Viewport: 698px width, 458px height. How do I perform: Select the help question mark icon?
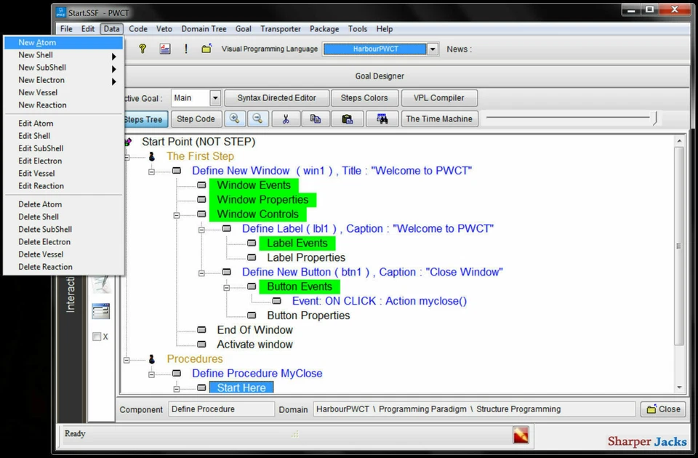(x=143, y=49)
